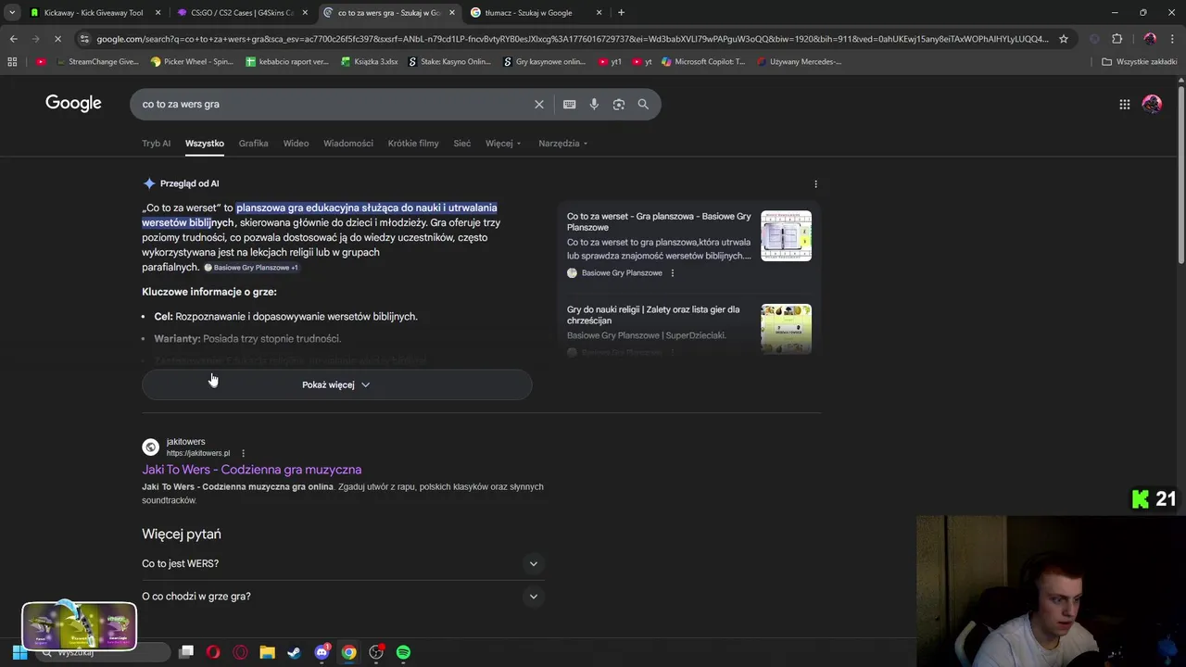Switch to Wiadomości news tab
The width and height of the screenshot is (1186, 667).
click(x=348, y=144)
